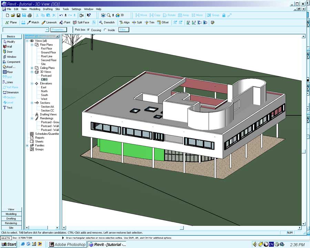Collapse the Views (all) tree node
This screenshot has height=248, width=310.
pos(27,41)
